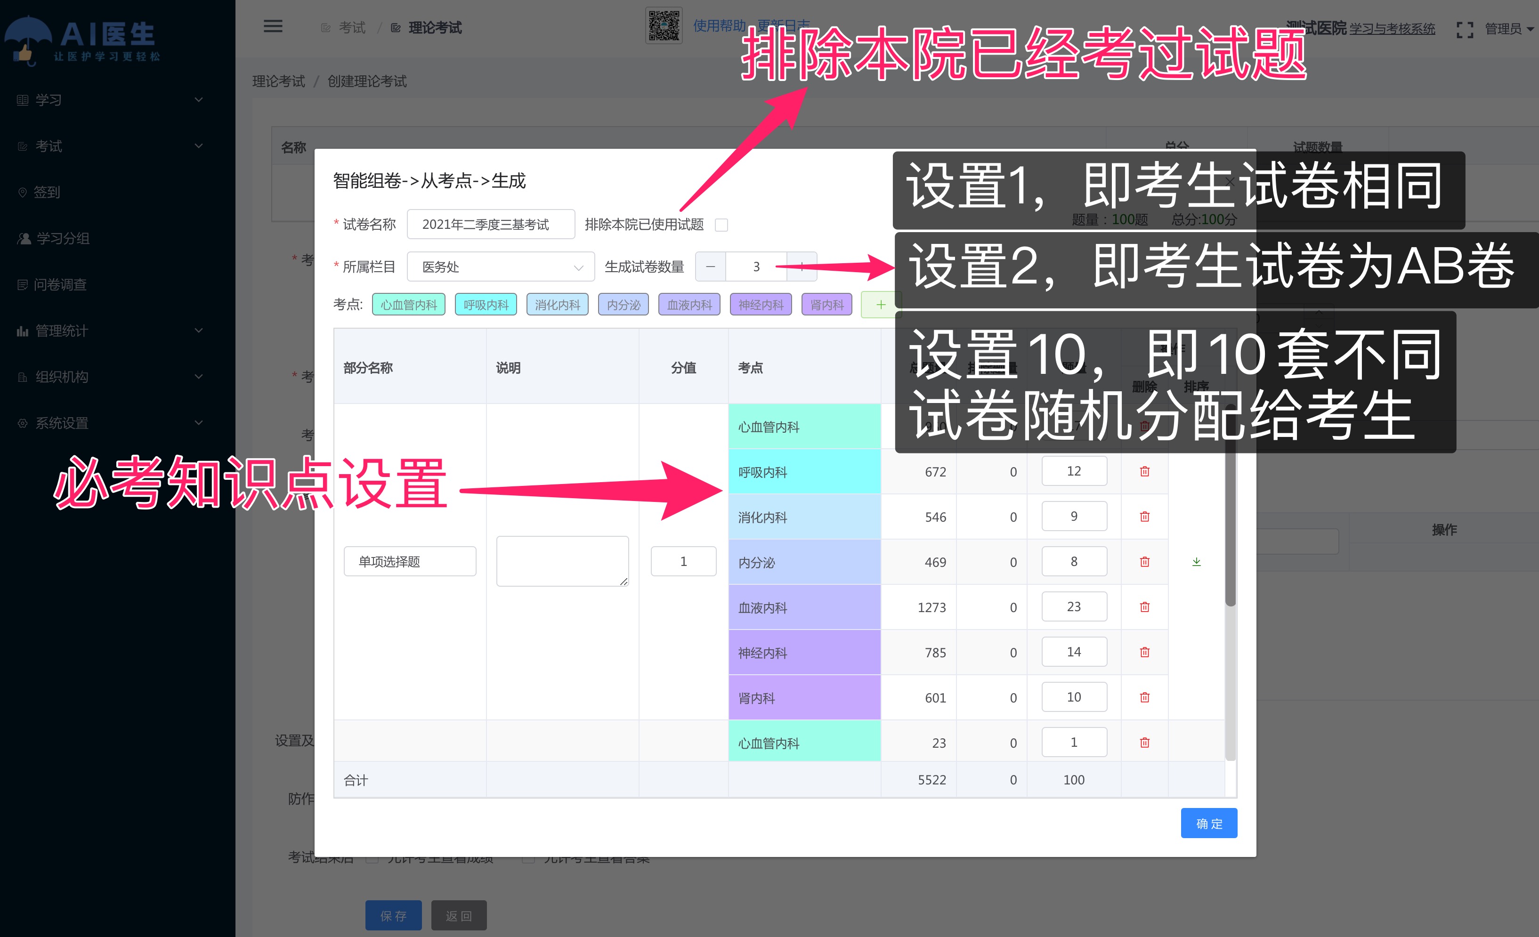The width and height of the screenshot is (1539, 937).
Task: Click the AI医生 logo
Action: coord(83,40)
